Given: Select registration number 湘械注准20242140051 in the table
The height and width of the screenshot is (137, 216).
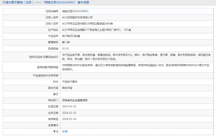Looking at the screenshot, I should pyautogui.click(x=75, y=11).
